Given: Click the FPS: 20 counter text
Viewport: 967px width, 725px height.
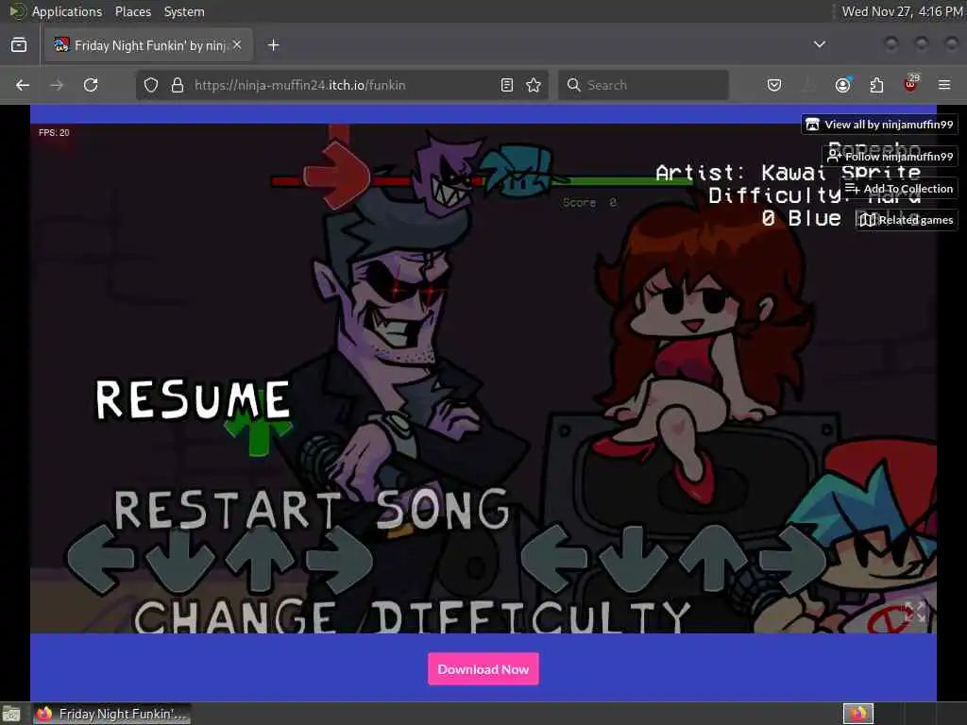Looking at the screenshot, I should point(54,132).
